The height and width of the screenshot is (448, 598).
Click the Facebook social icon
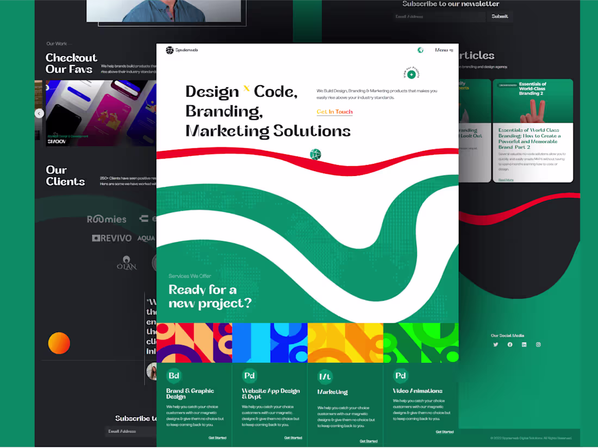509,344
